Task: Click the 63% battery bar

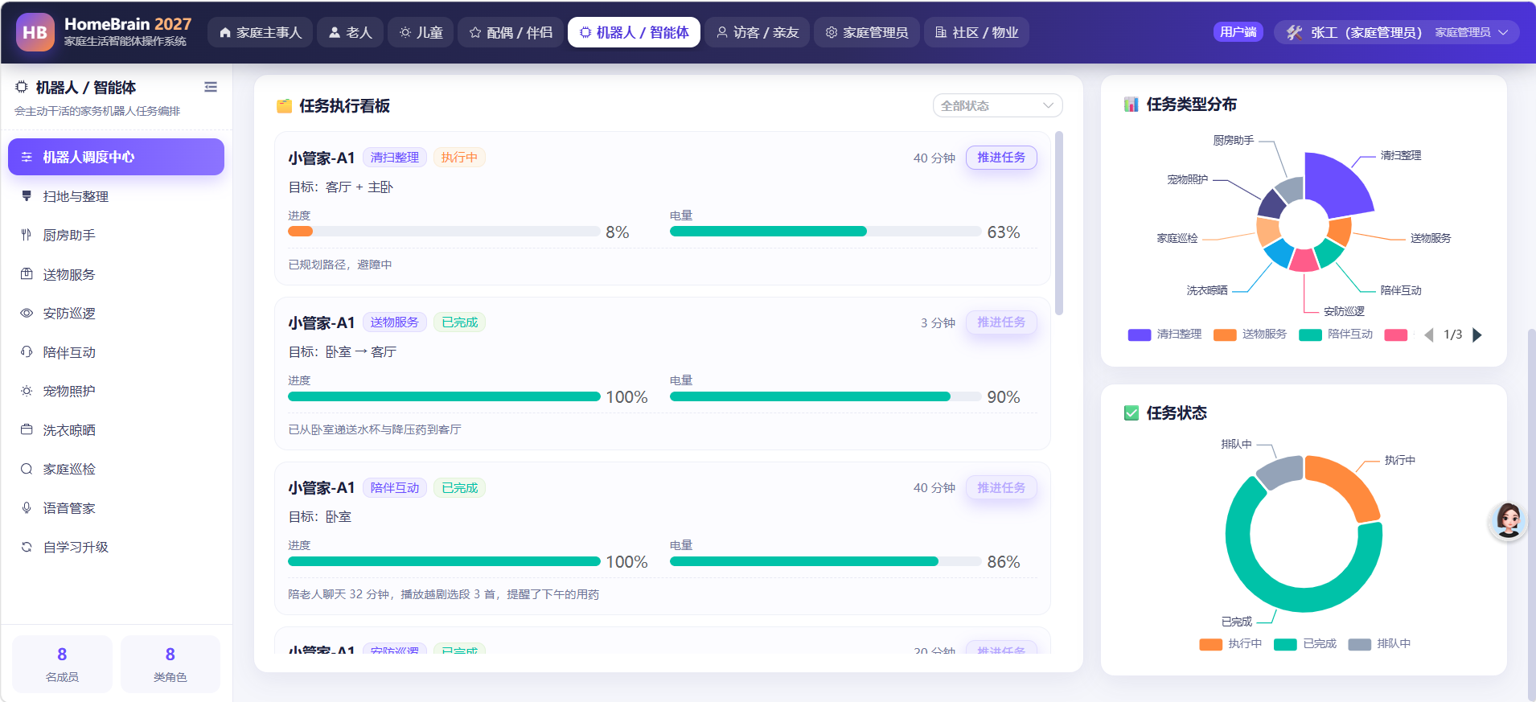Action: 825,232
